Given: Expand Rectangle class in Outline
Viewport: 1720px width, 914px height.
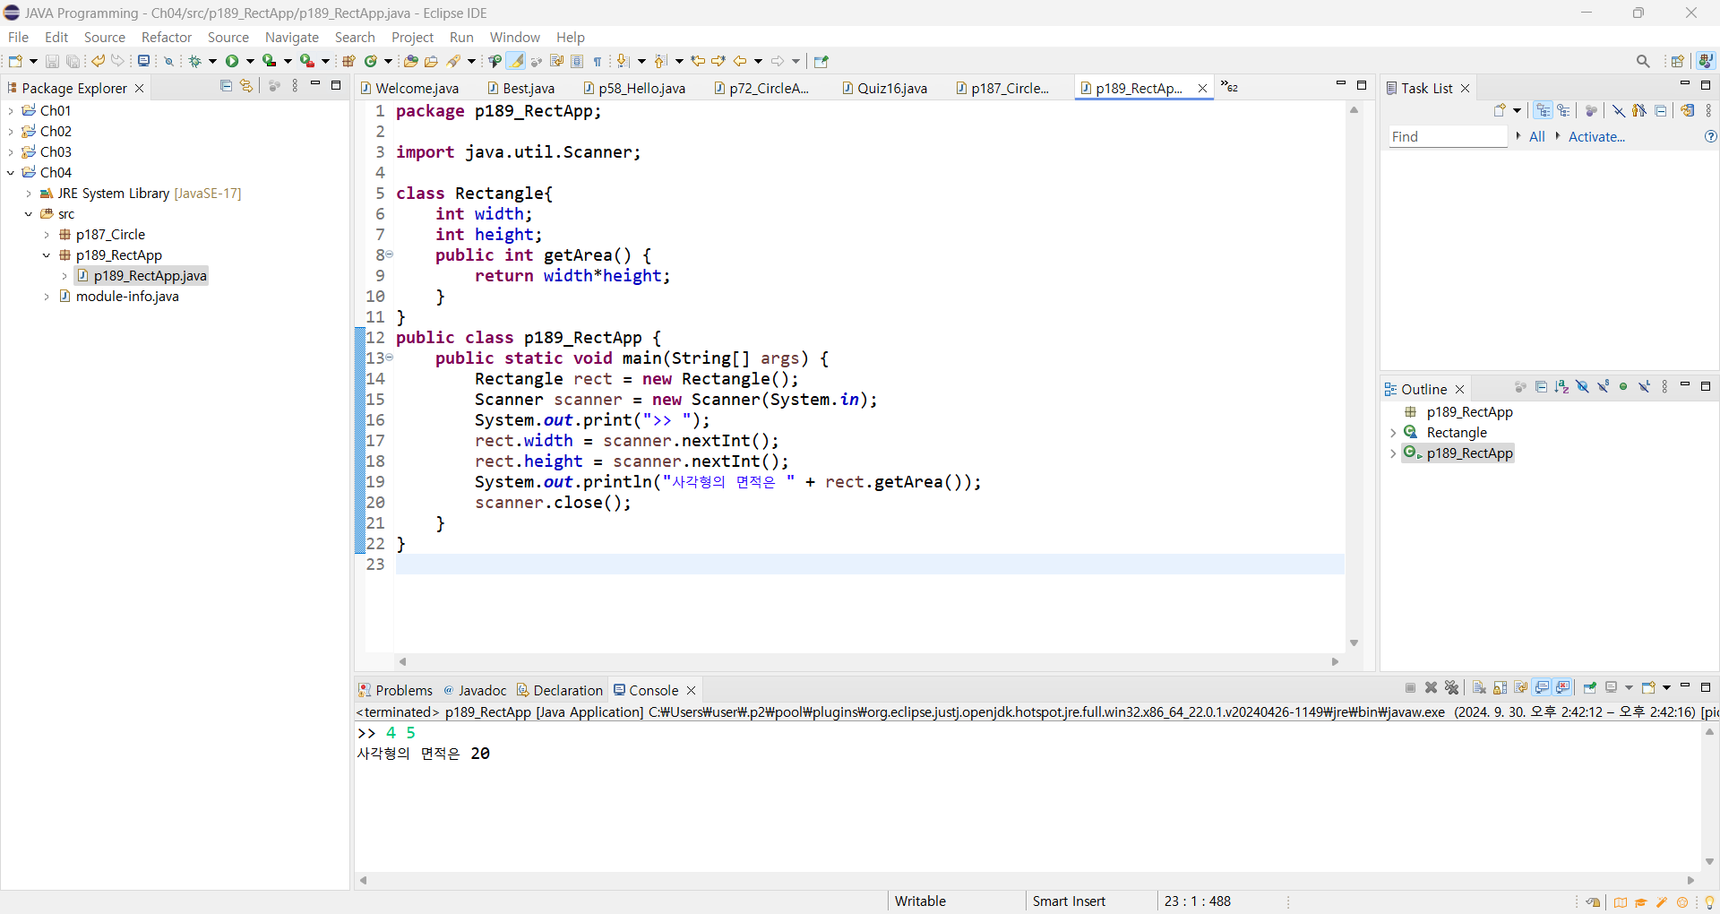Looking at the screenshot, I should (1393, 433).
